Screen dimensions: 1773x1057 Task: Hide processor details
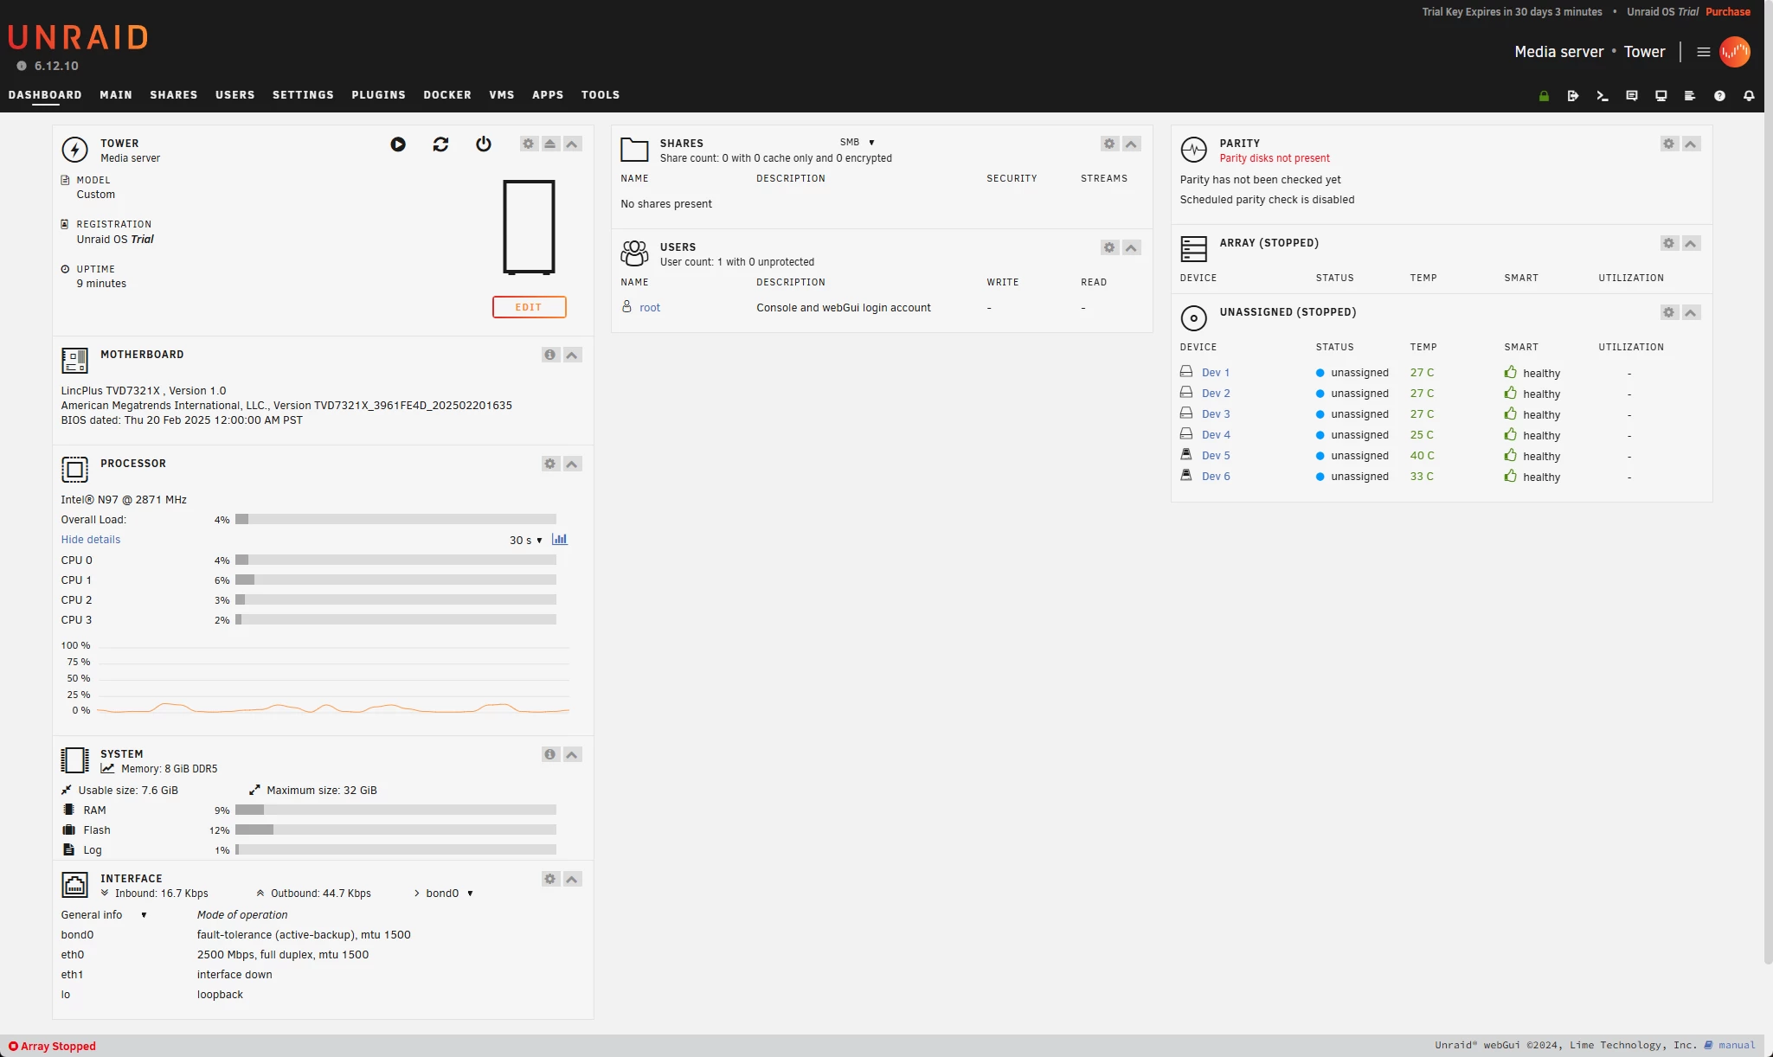coord(90,540)
